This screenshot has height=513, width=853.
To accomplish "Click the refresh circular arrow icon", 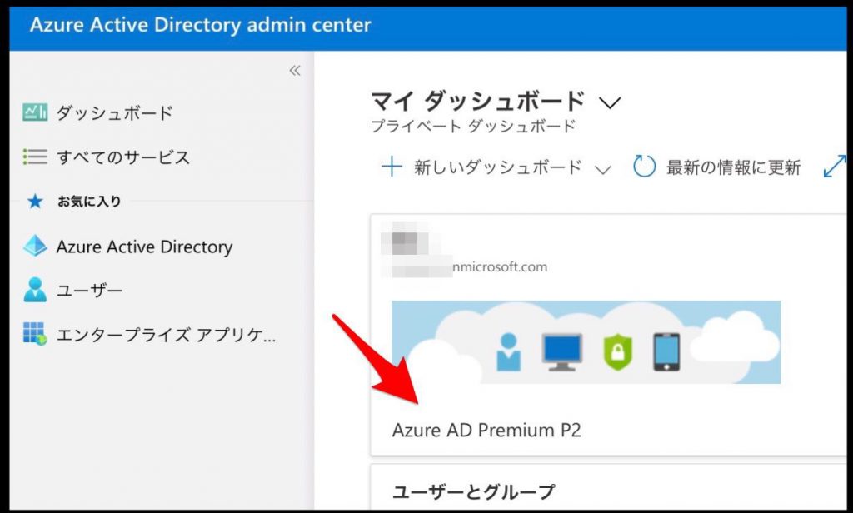I will (644, 167).
